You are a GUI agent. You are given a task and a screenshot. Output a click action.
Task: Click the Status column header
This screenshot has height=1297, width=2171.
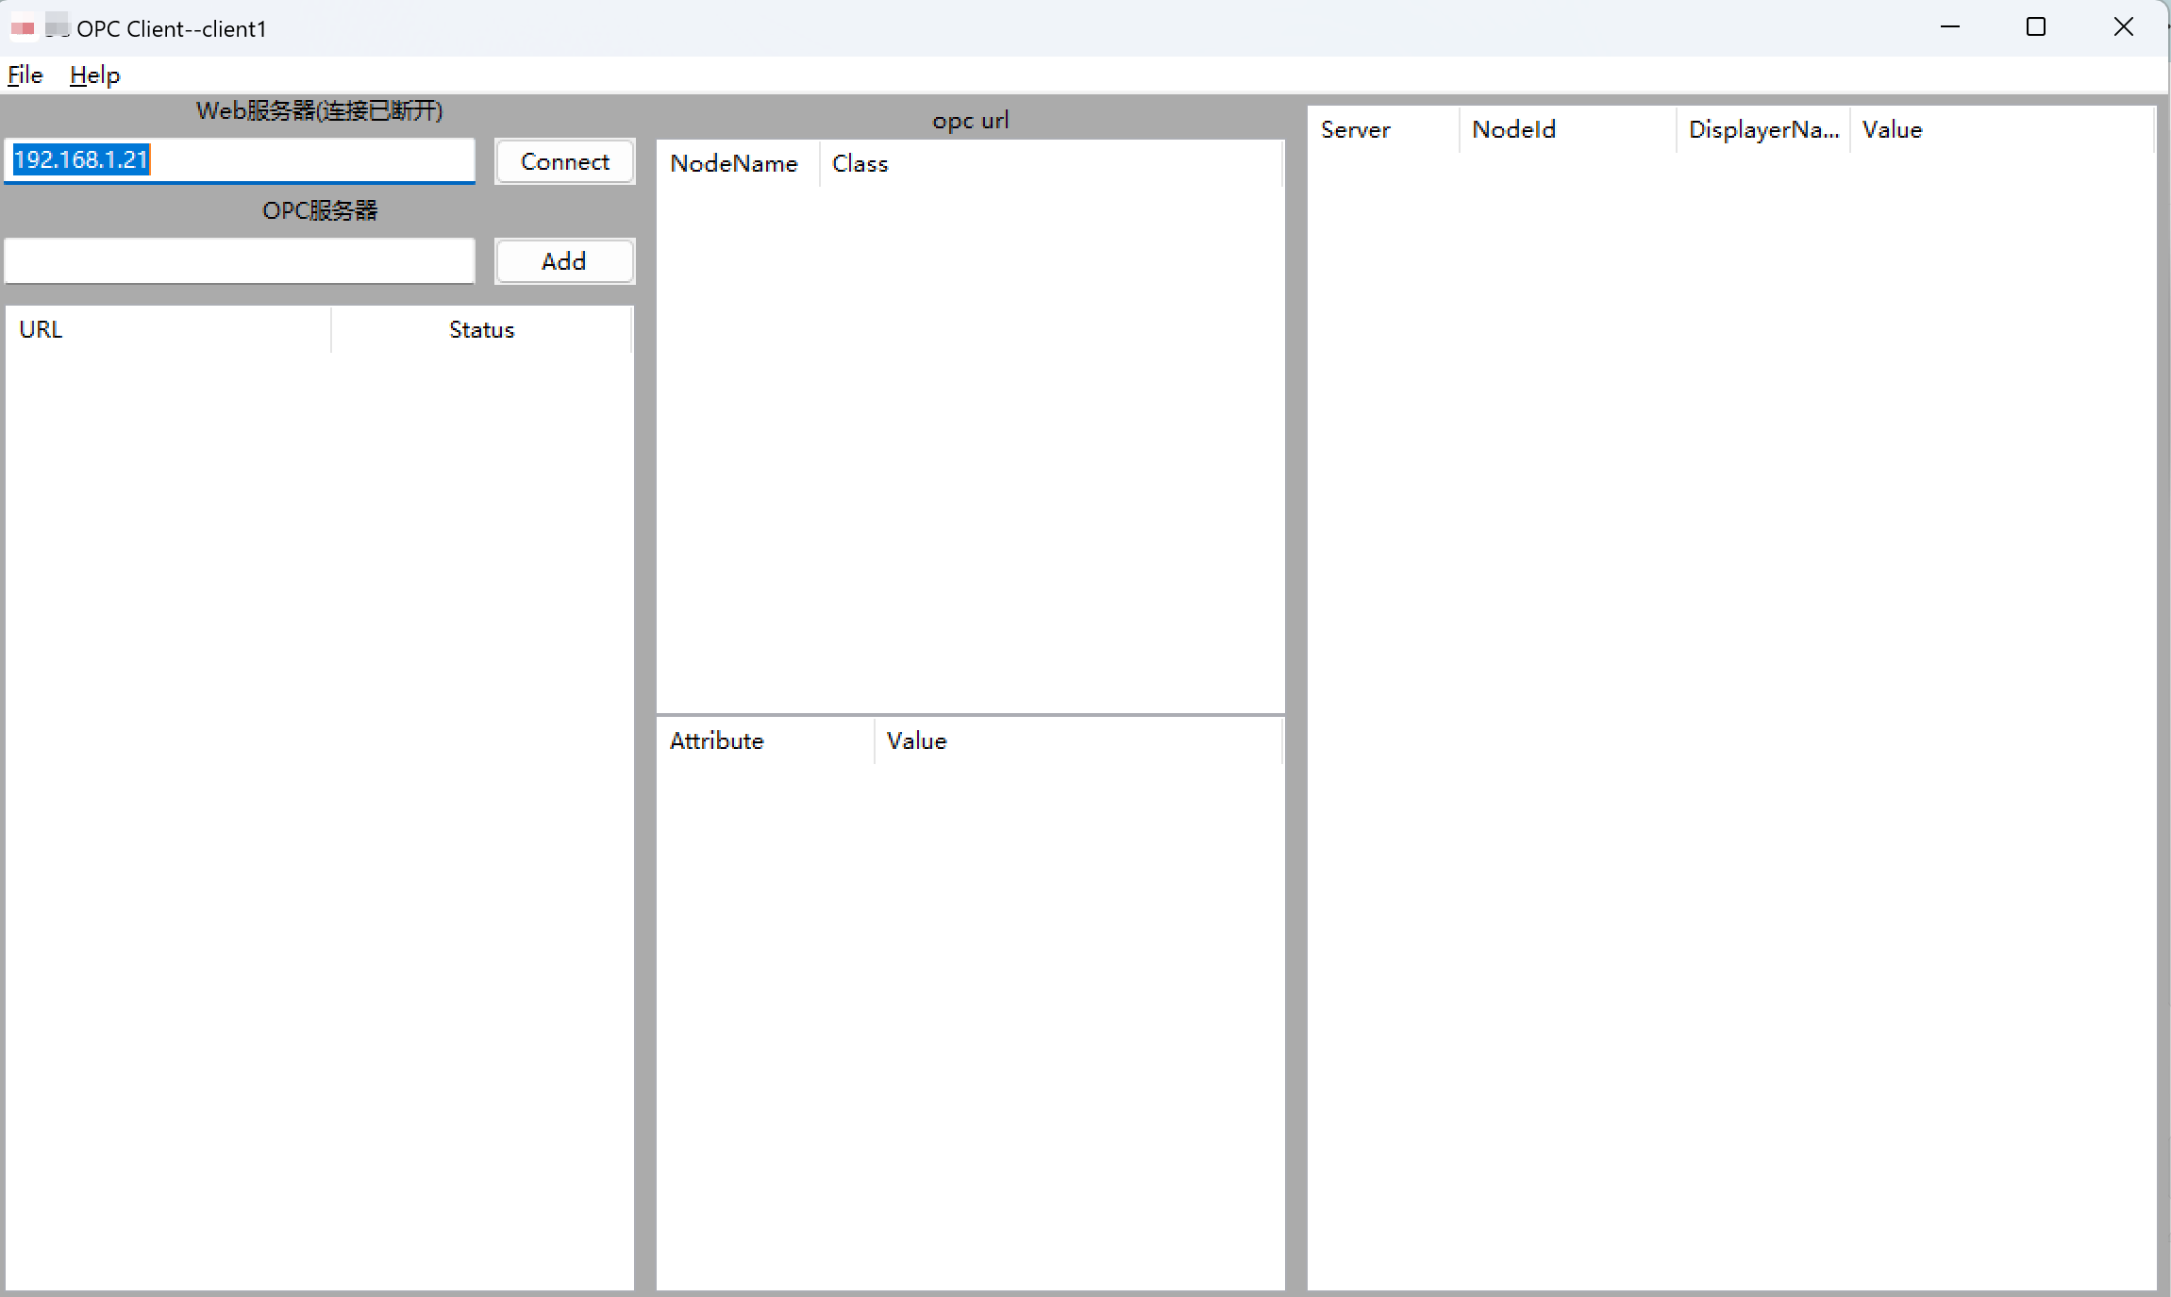coord(481,330)
